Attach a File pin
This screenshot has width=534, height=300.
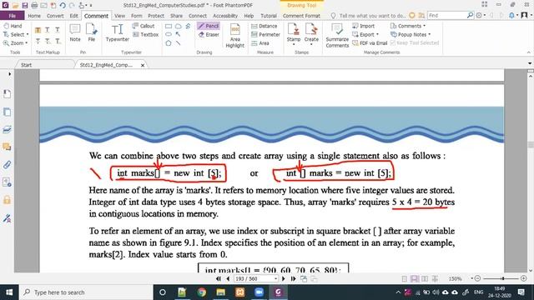click(92, 32)
